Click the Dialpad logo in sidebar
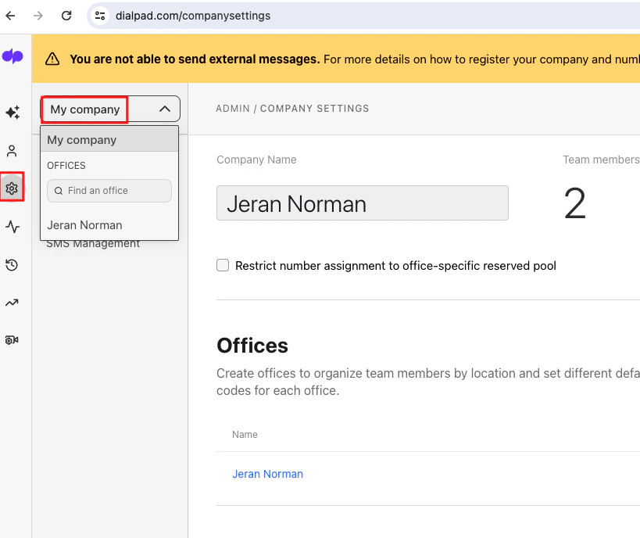Viewport: 640px width, 538px height. click(x=13, y=56)
